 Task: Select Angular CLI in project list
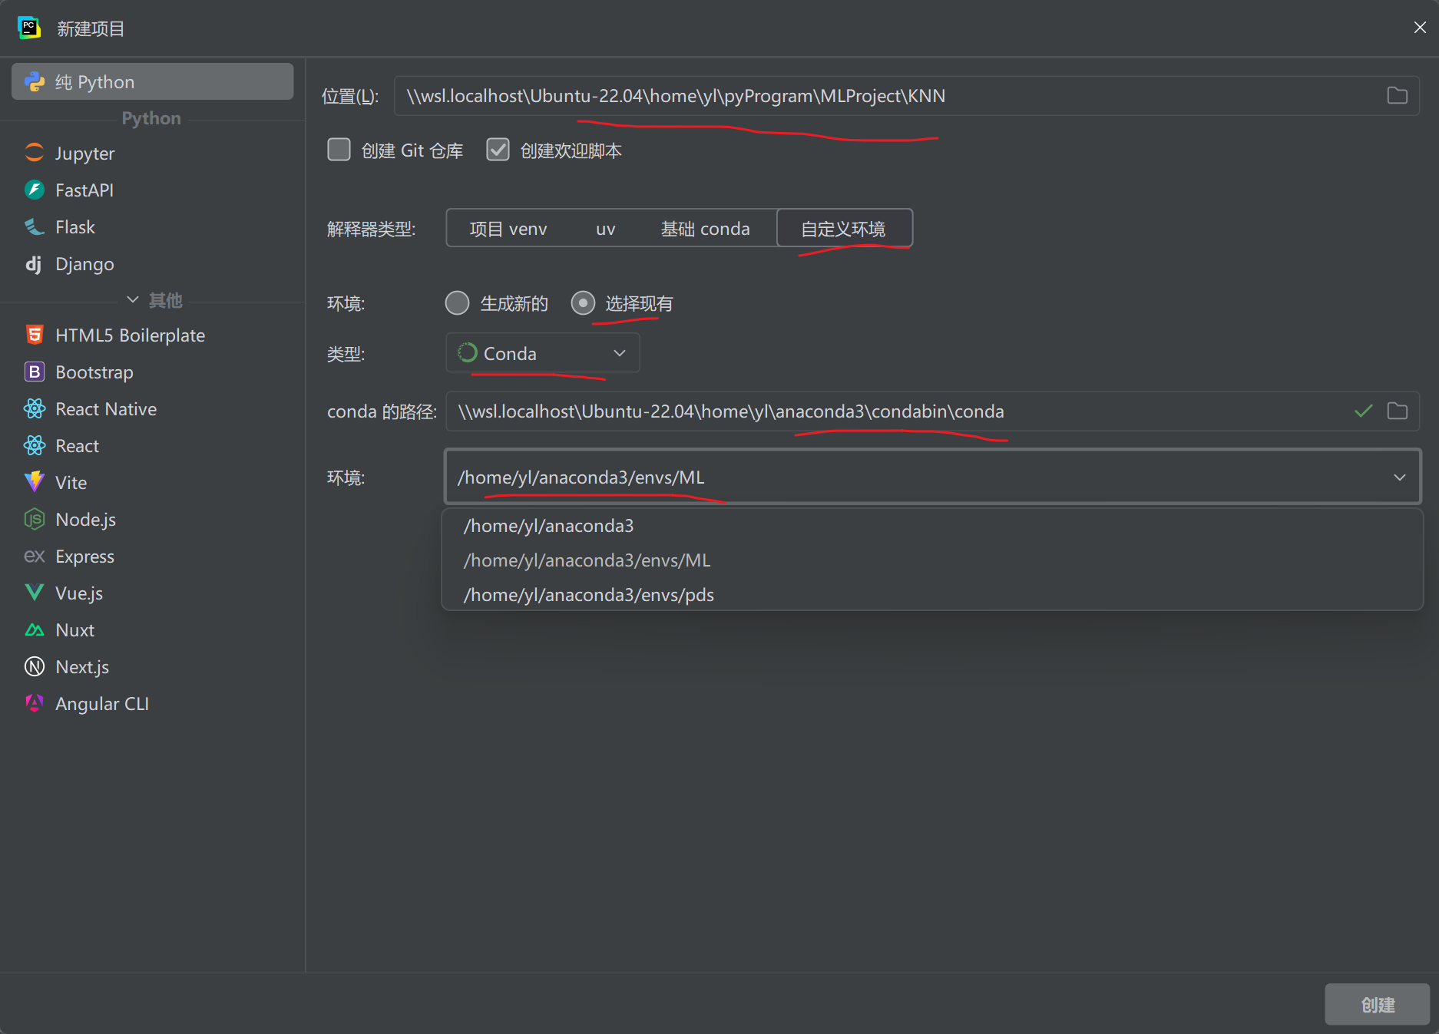point(152,703)
